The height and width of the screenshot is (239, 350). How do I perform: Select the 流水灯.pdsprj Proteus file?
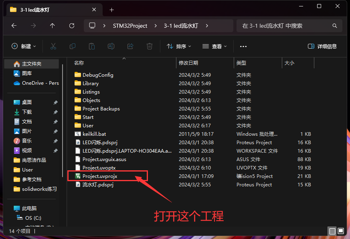tap(98, 185)
